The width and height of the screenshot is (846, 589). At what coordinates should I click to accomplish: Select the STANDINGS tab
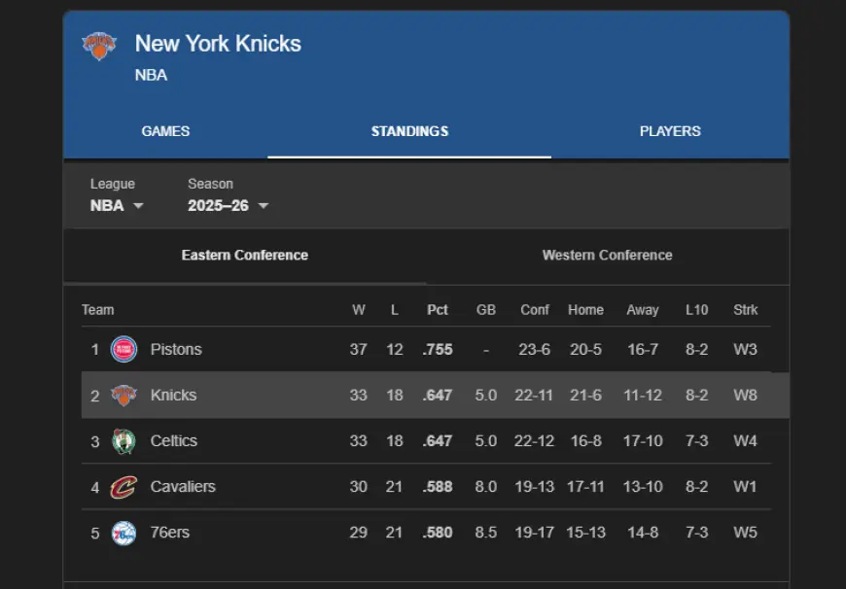pos(409,130)
